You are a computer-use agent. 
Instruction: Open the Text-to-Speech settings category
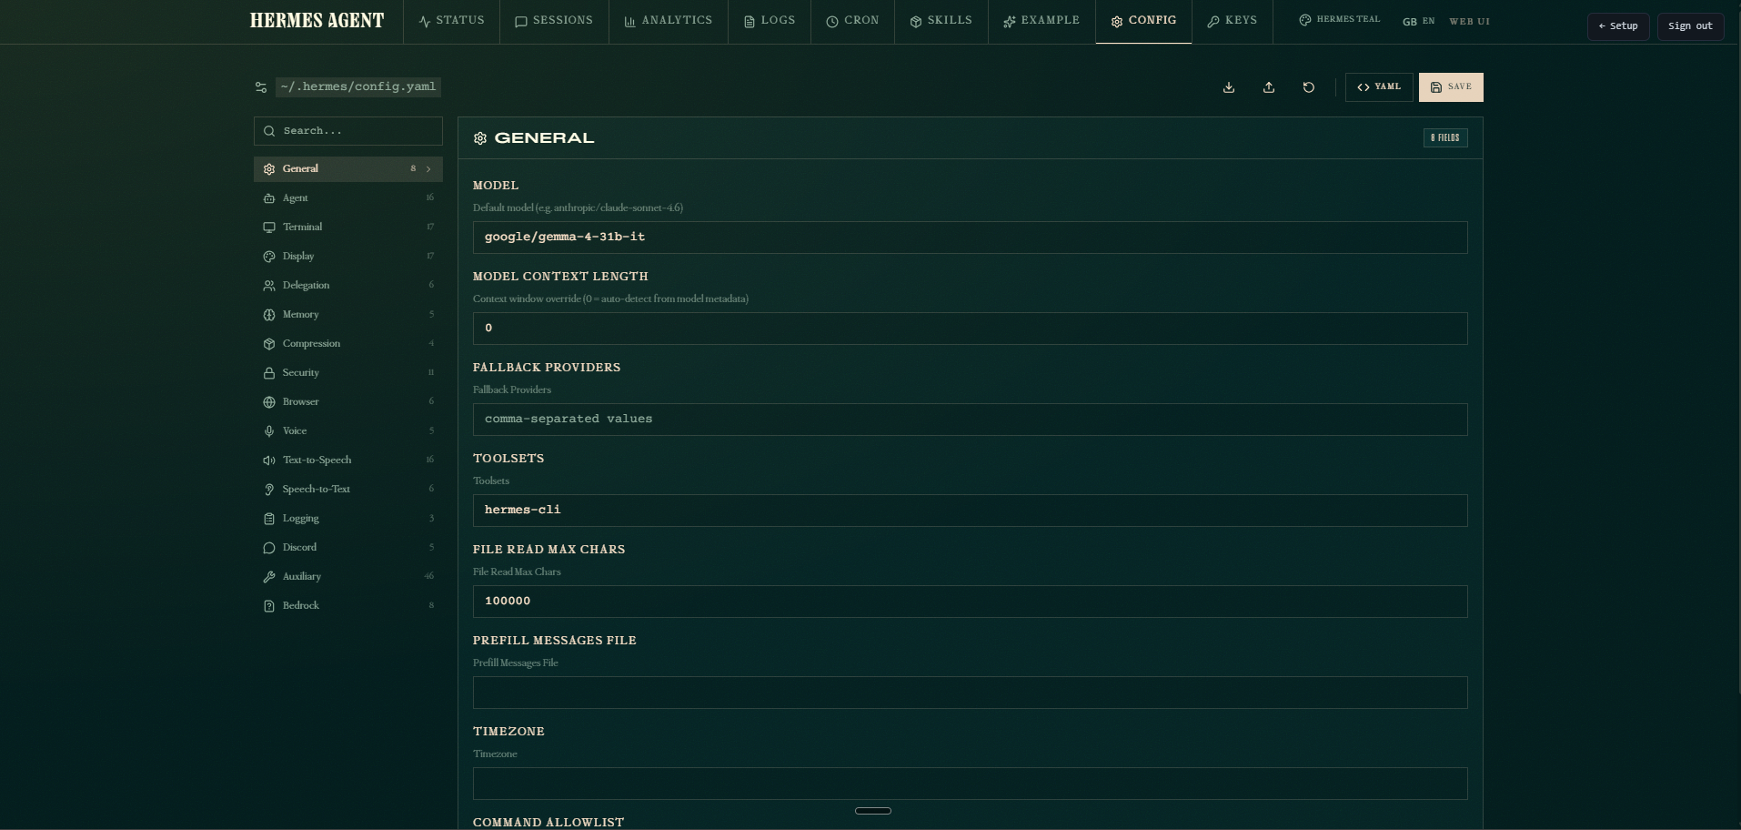(x=317, y=460)
